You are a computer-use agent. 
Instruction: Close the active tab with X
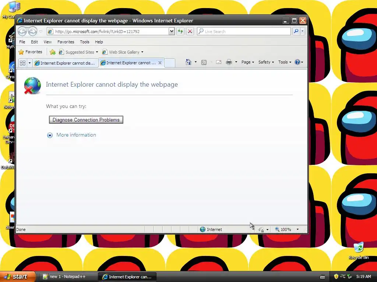(x=160, y=63)
